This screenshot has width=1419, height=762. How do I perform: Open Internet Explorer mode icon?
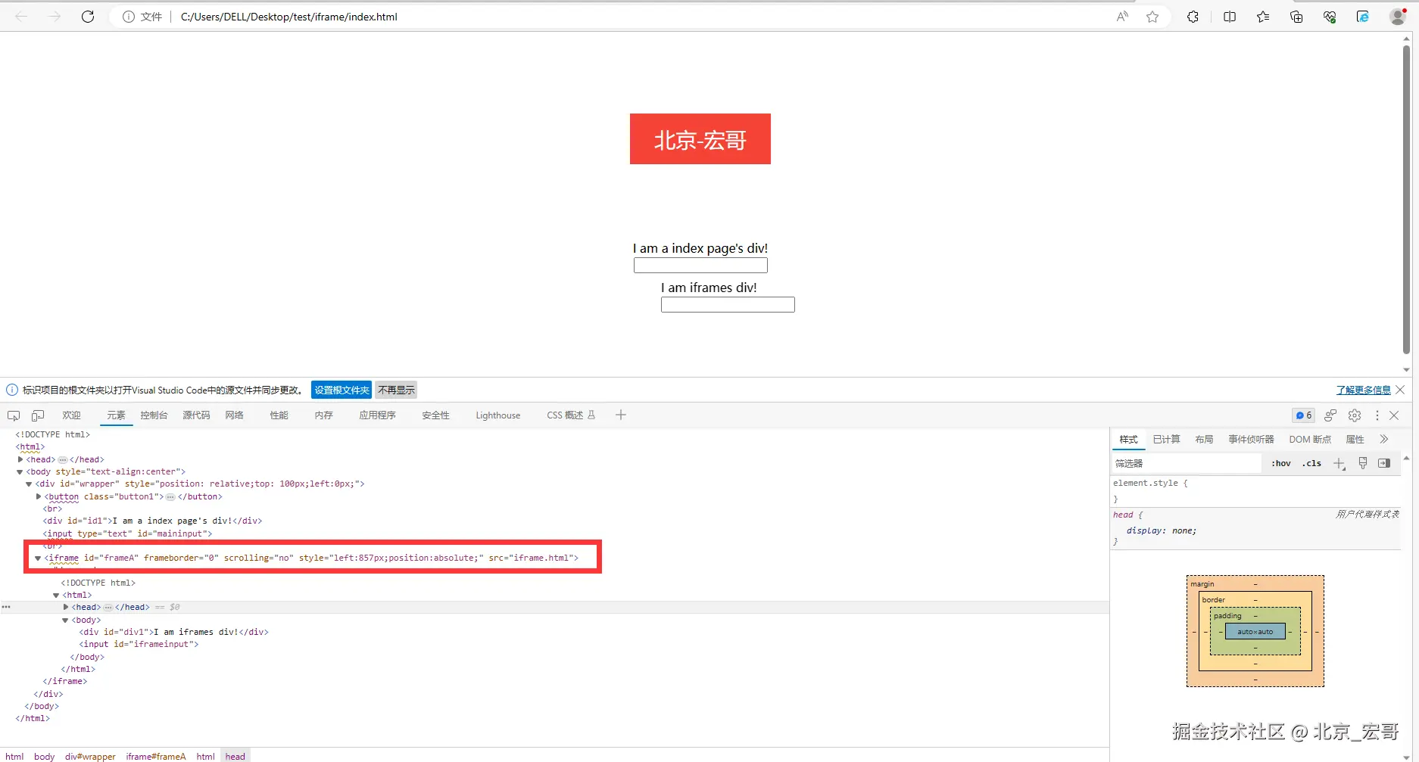(x=1363, y=17)
